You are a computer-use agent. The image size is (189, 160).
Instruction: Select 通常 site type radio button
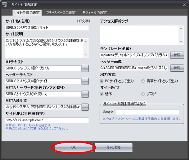[102, 94]
